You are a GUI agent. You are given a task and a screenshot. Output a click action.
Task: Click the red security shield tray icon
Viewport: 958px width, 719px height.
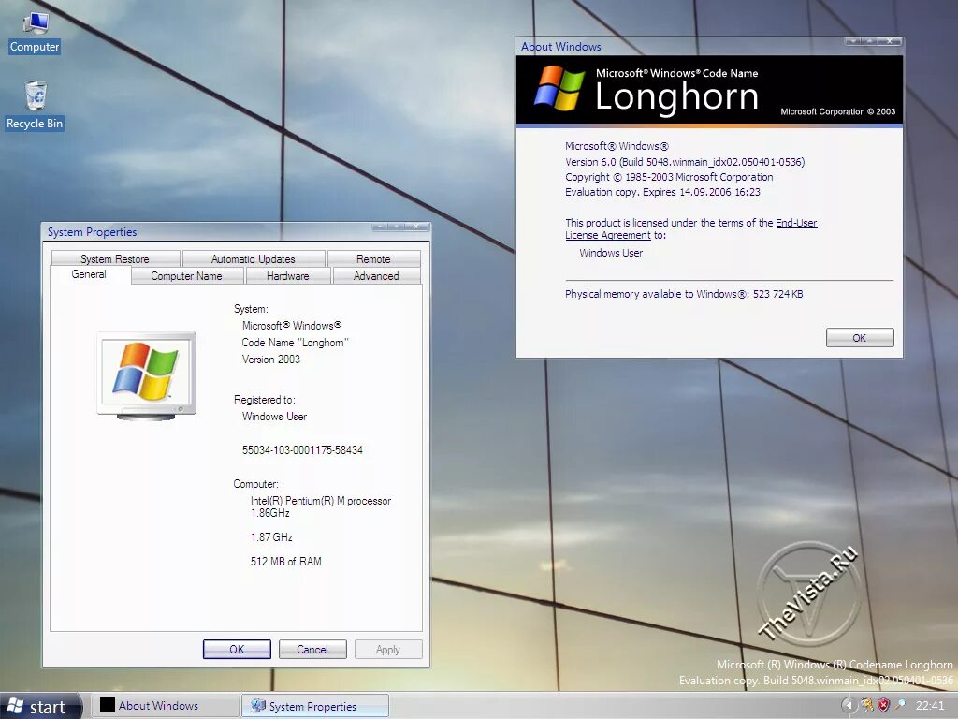point(883,705)
